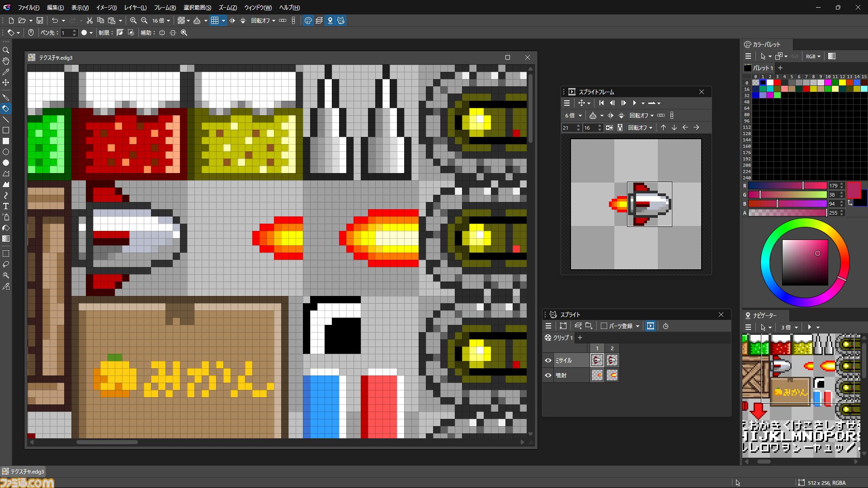This screenshot has width=868, height=488.
Task: Add a new palette with plus button
Action: pos(780,68)
